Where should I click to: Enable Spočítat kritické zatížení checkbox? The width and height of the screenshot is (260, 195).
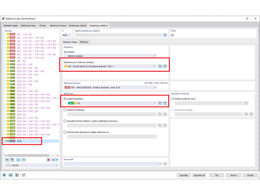coord(65,121)
